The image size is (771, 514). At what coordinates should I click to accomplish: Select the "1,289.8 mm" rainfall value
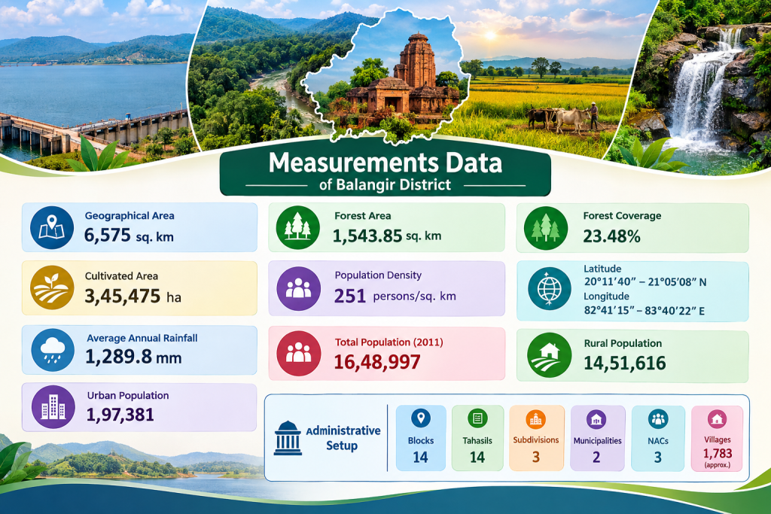pos(134,357)
